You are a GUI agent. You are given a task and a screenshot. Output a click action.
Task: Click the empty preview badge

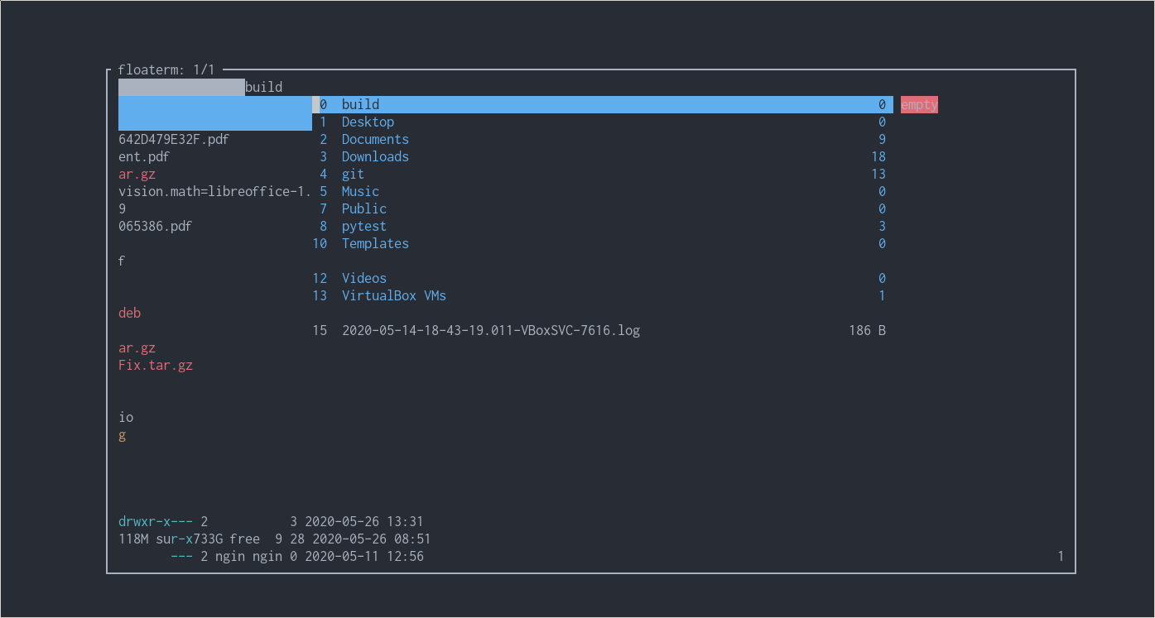pyautogui.click(x=918, y=104)
